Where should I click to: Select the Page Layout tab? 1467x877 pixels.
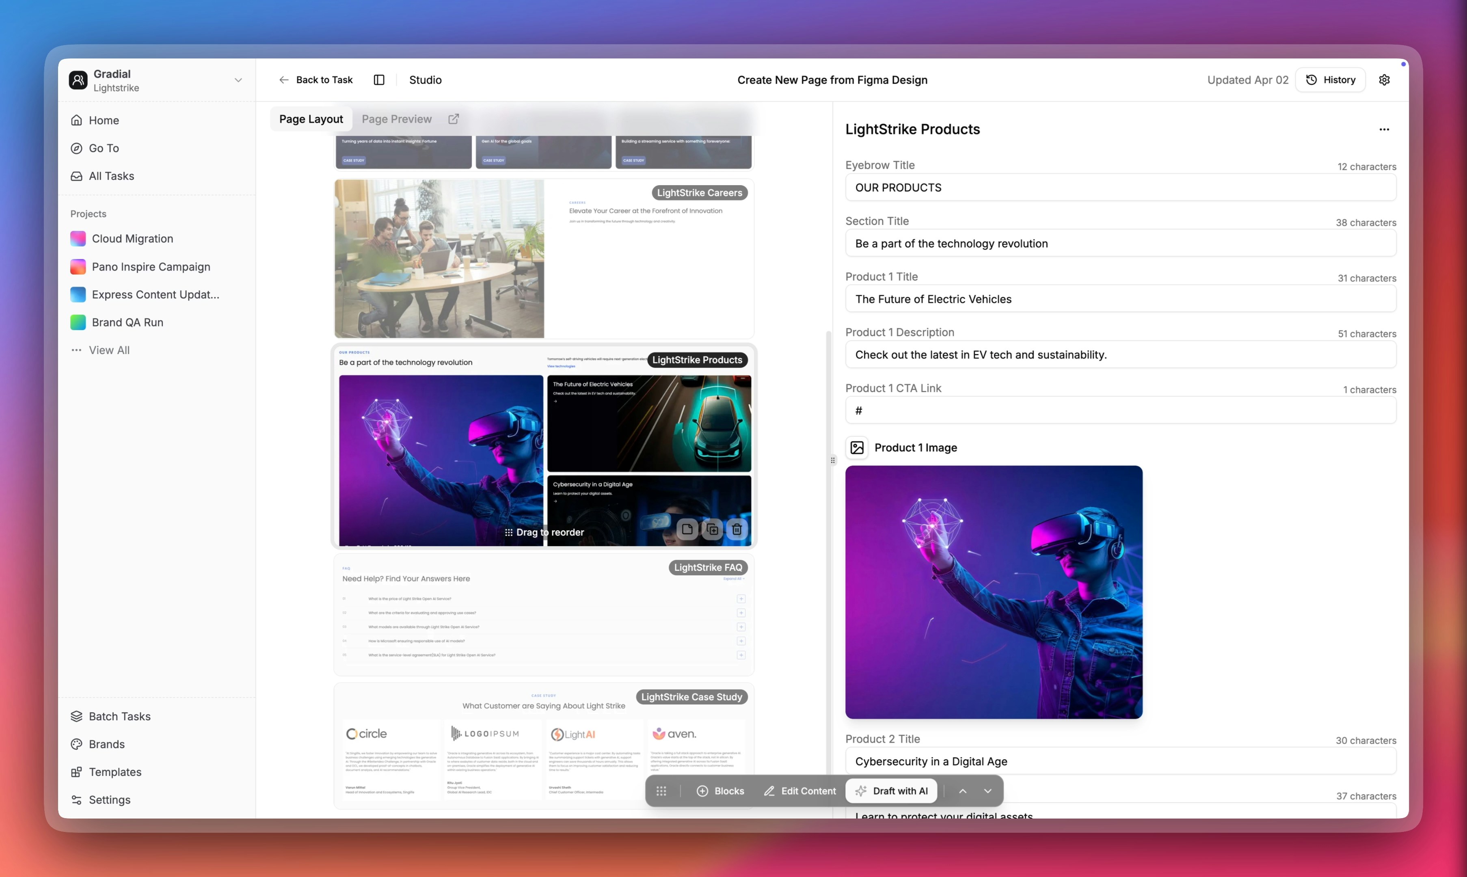tap(311, 119)
